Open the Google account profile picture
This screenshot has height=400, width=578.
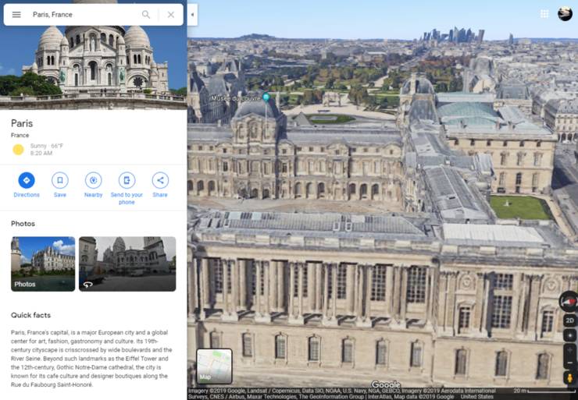[x=565, y=14]
